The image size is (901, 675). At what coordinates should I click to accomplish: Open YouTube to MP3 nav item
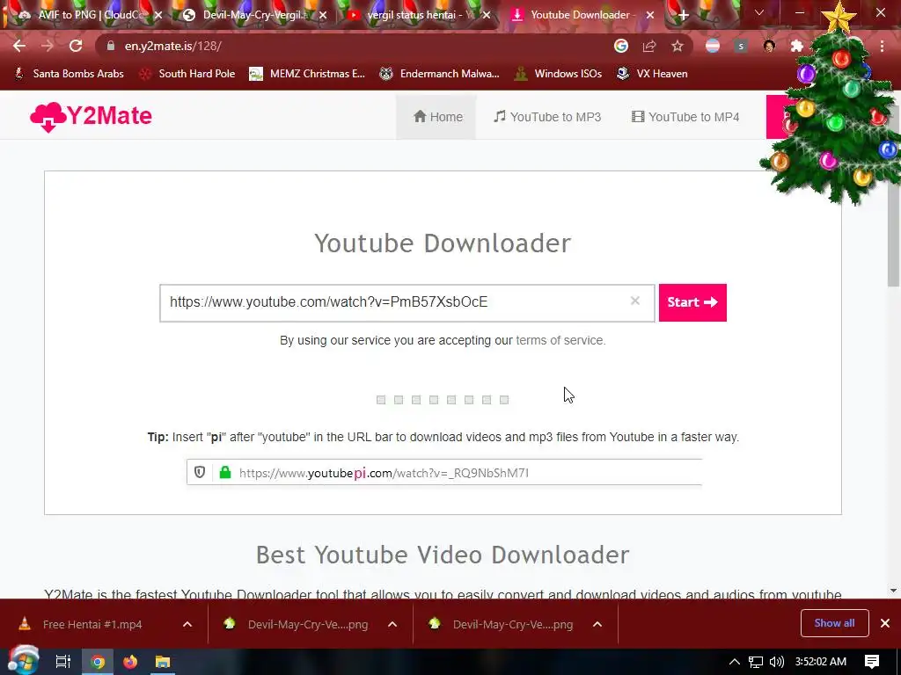pyautogui.click(x=547, y=117)
